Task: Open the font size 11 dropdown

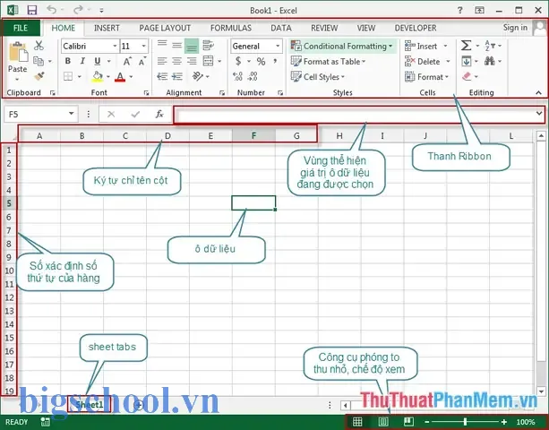Action: 143,46
